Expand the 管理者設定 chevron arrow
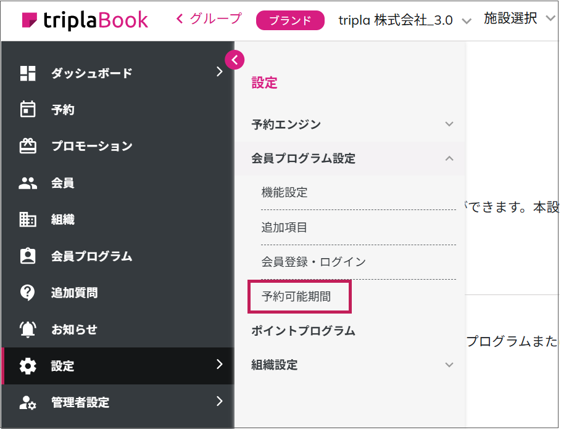Image resolution: width=561 pixels, height=430 pixels. pyautogui.click(x=220, y=401)
